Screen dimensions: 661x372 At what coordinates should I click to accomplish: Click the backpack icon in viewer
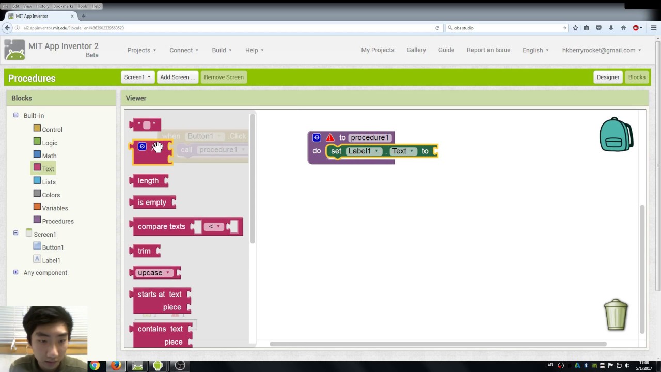click(617, 134)
